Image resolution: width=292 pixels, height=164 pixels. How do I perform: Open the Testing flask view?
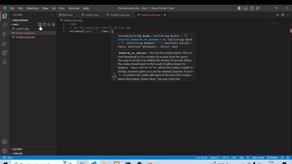(5, 62)
